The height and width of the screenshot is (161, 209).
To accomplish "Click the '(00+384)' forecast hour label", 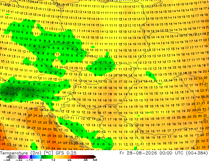I will [197, 153].
